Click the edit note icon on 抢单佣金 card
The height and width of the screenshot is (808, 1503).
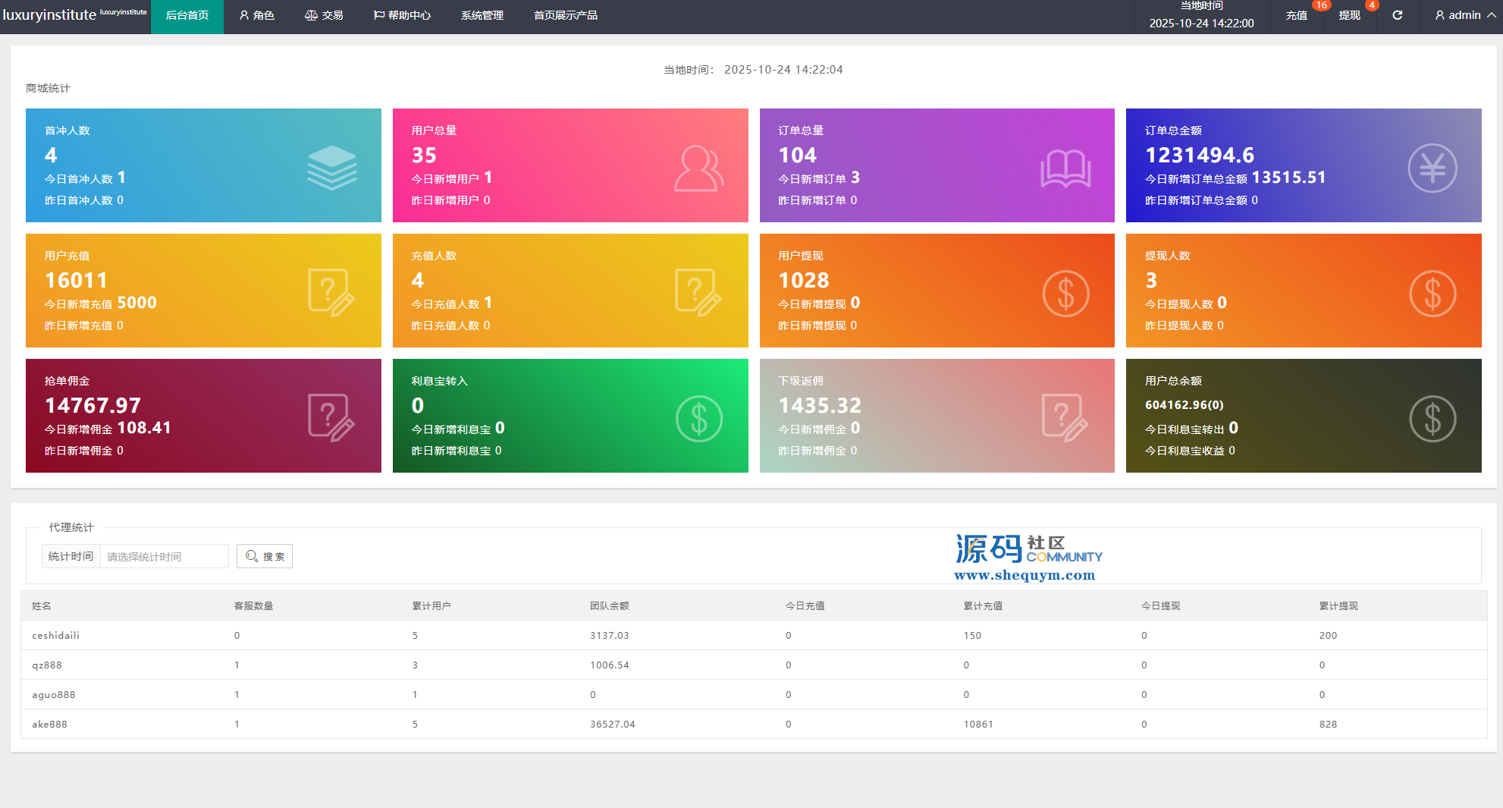(x=331, y=417)
